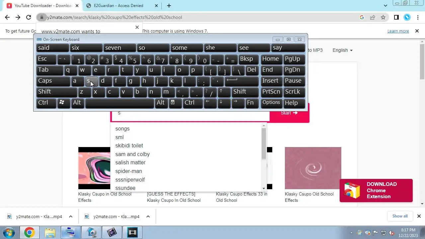Open Chrome side panel icon
The height and width of the screenshot is (239, 425).
point(396,17)
